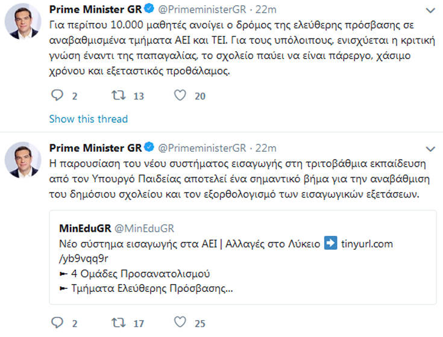The image size is (443, 337).
Task: Click 22m timestamp on second tweet
Action: (266, 148)
